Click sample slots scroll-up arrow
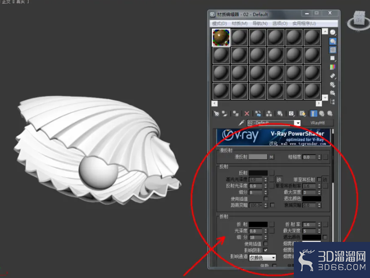370x278 pixels. 325,32
